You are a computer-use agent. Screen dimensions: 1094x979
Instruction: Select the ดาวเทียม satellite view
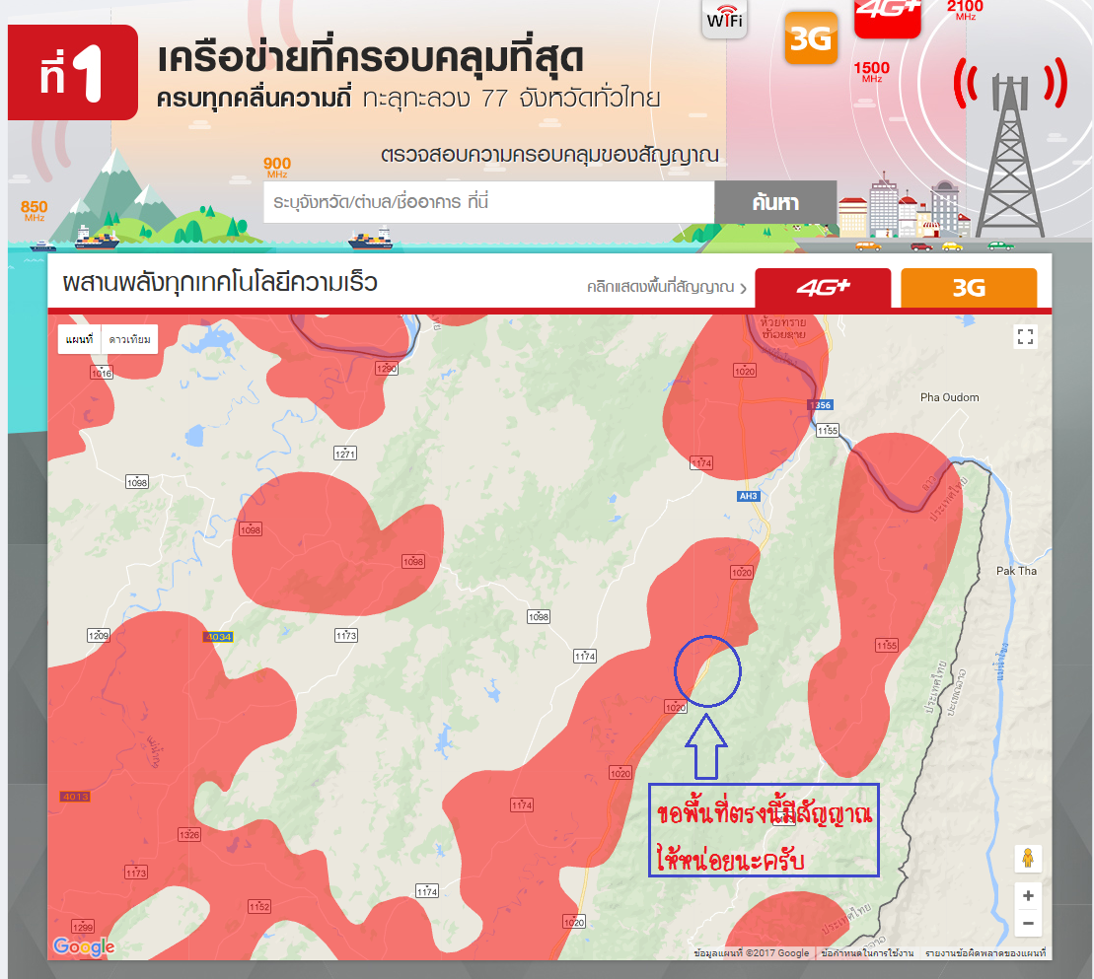(x=130, y=339)
